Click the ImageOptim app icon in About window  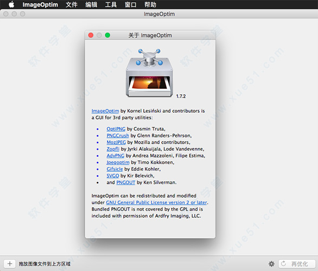(149, 73)
